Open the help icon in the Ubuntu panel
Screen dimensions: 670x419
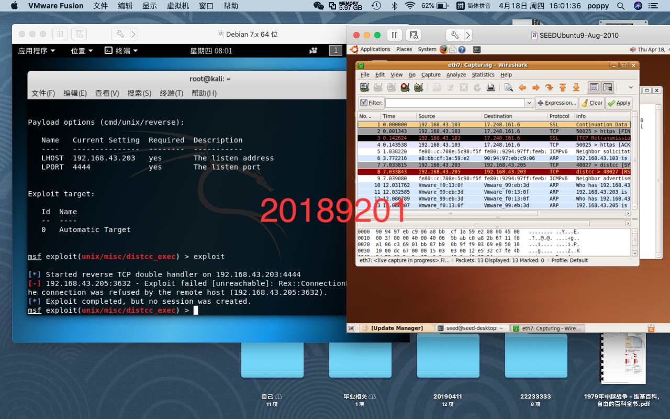click(x=462, y=49)
